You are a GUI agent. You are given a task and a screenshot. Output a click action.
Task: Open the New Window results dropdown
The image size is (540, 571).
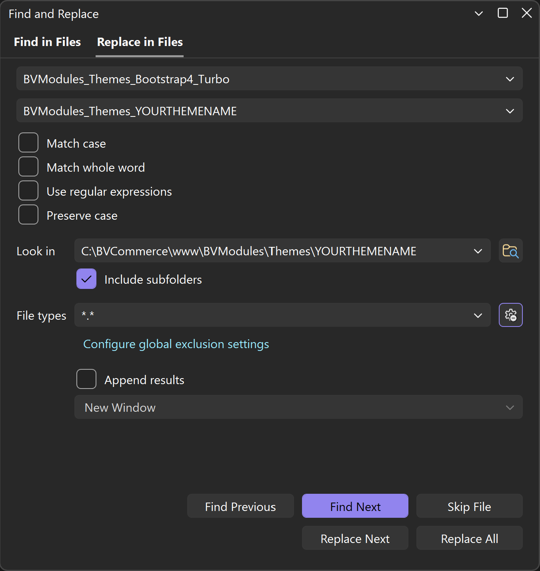298,407
